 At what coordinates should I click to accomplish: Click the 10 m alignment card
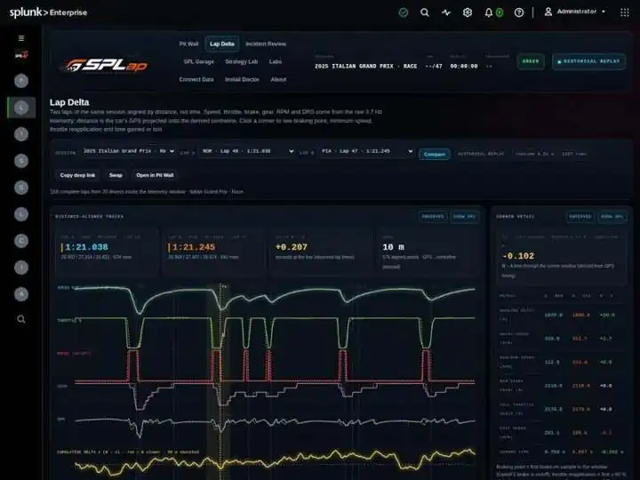pyautogui.click(x=428, y=252)
